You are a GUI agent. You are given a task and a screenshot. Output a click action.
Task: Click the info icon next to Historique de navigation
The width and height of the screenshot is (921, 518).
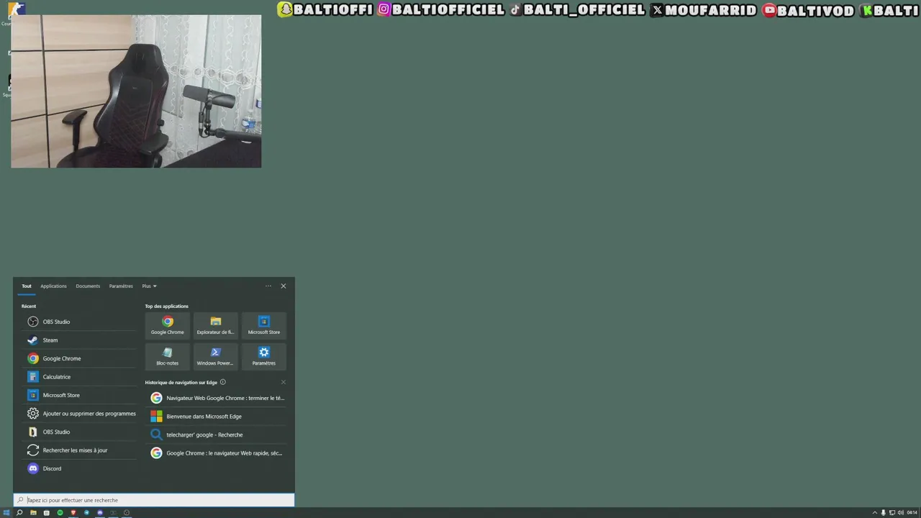pos(223,382)
